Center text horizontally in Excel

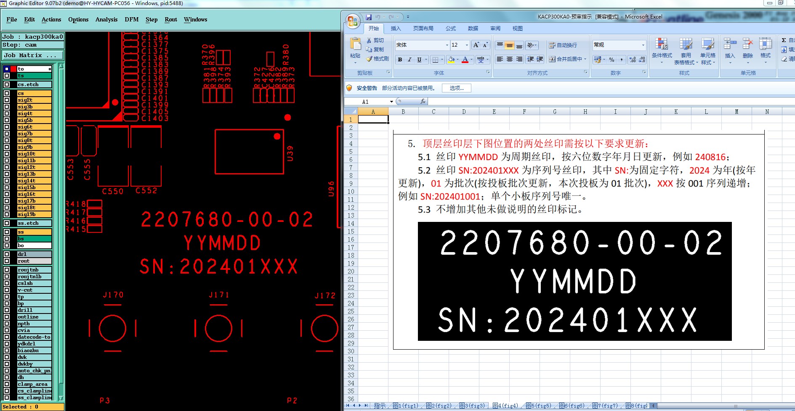510,59
